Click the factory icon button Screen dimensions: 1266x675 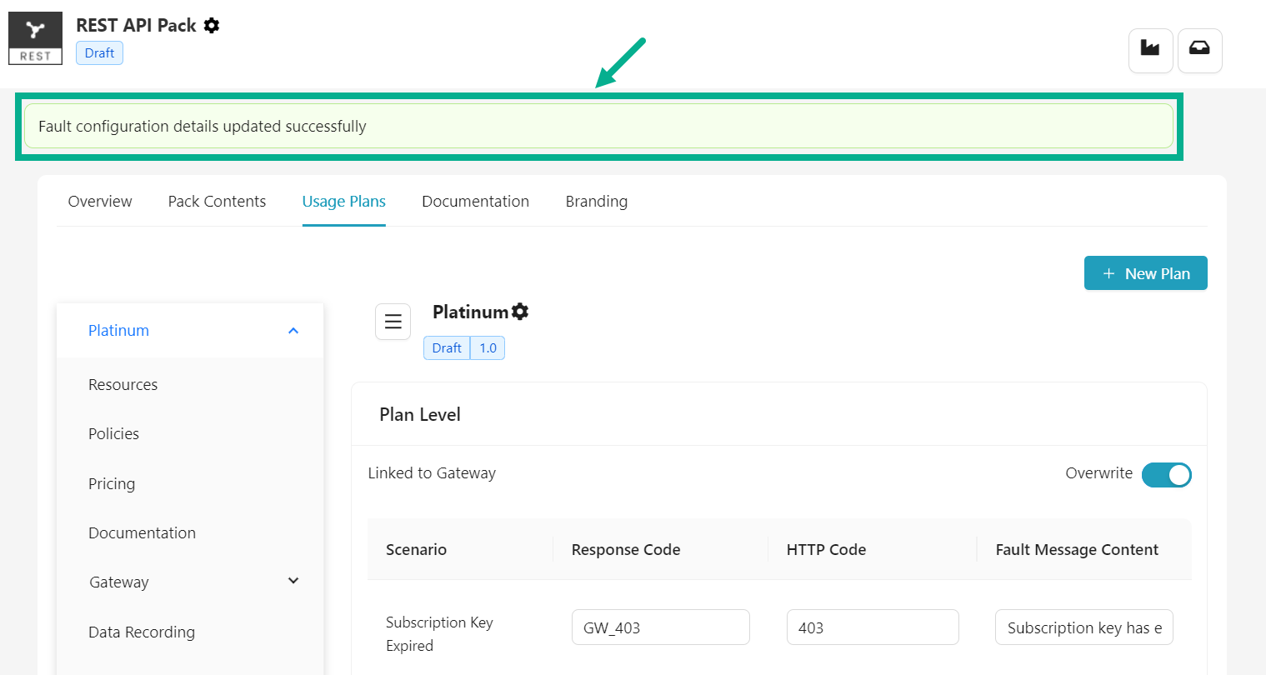(1150, 50)
